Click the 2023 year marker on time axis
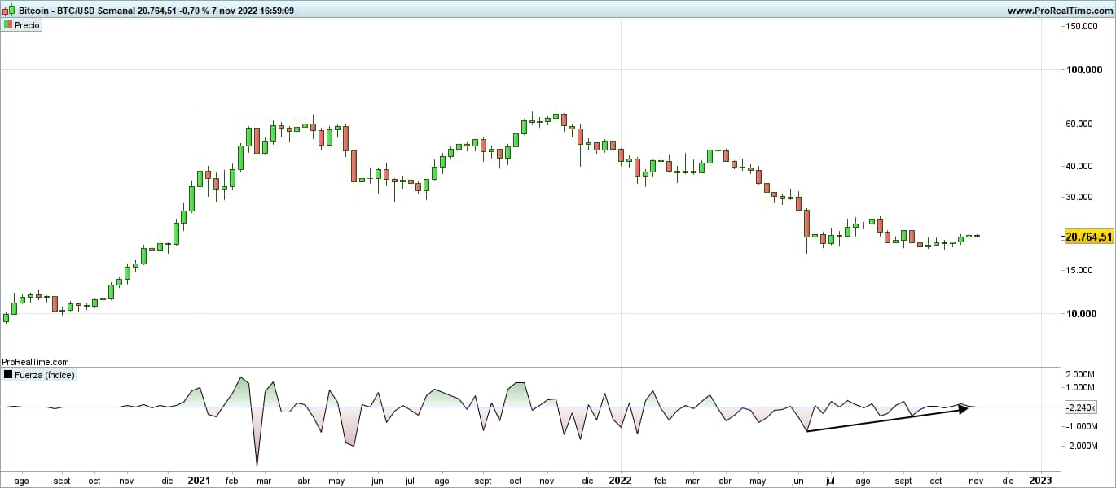Screen dimensions: 1116x488 pos(1040,480)
